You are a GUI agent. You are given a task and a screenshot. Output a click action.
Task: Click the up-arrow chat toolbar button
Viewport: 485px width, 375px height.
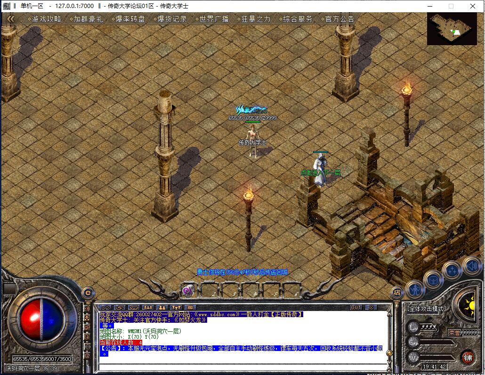point(105,307)
